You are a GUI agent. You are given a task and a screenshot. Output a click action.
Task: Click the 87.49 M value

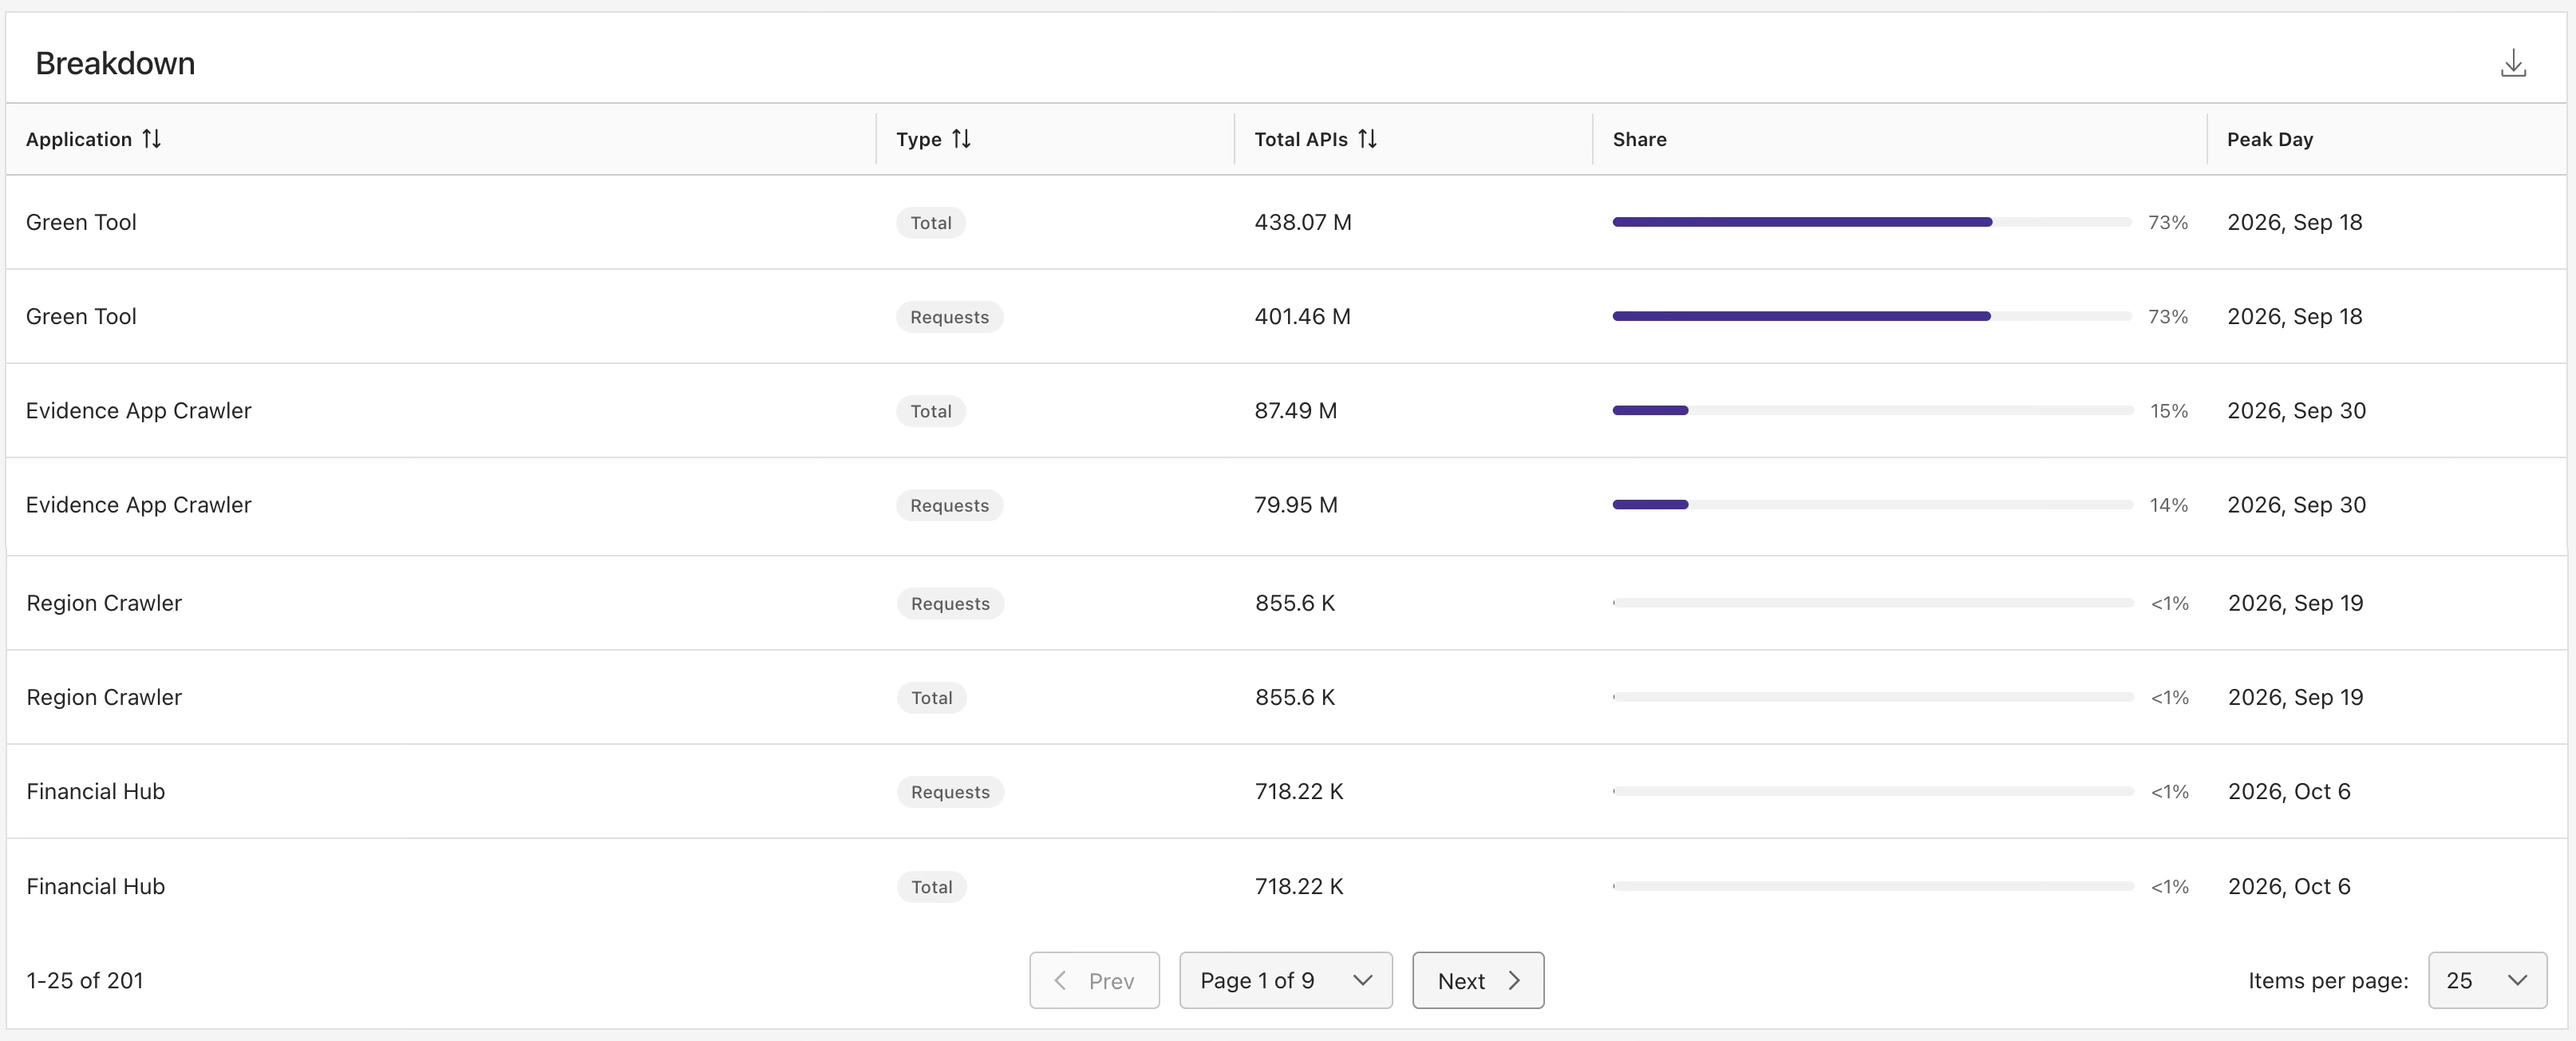(x=1295, y=410)
